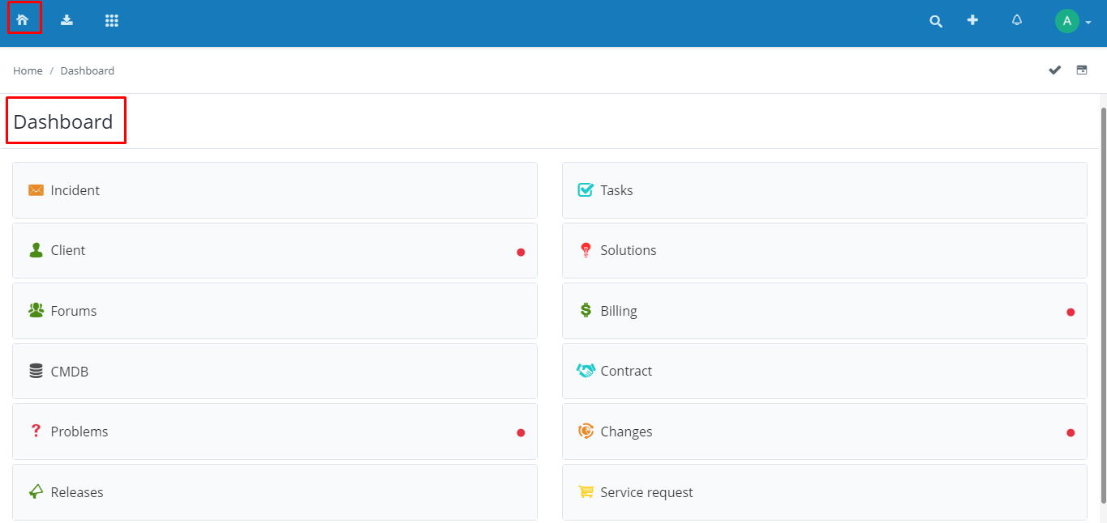Click the Billing dollar icon
The image size is (1107, 523).
586,310
